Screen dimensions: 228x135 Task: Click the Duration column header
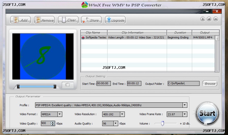coord(179,33)
